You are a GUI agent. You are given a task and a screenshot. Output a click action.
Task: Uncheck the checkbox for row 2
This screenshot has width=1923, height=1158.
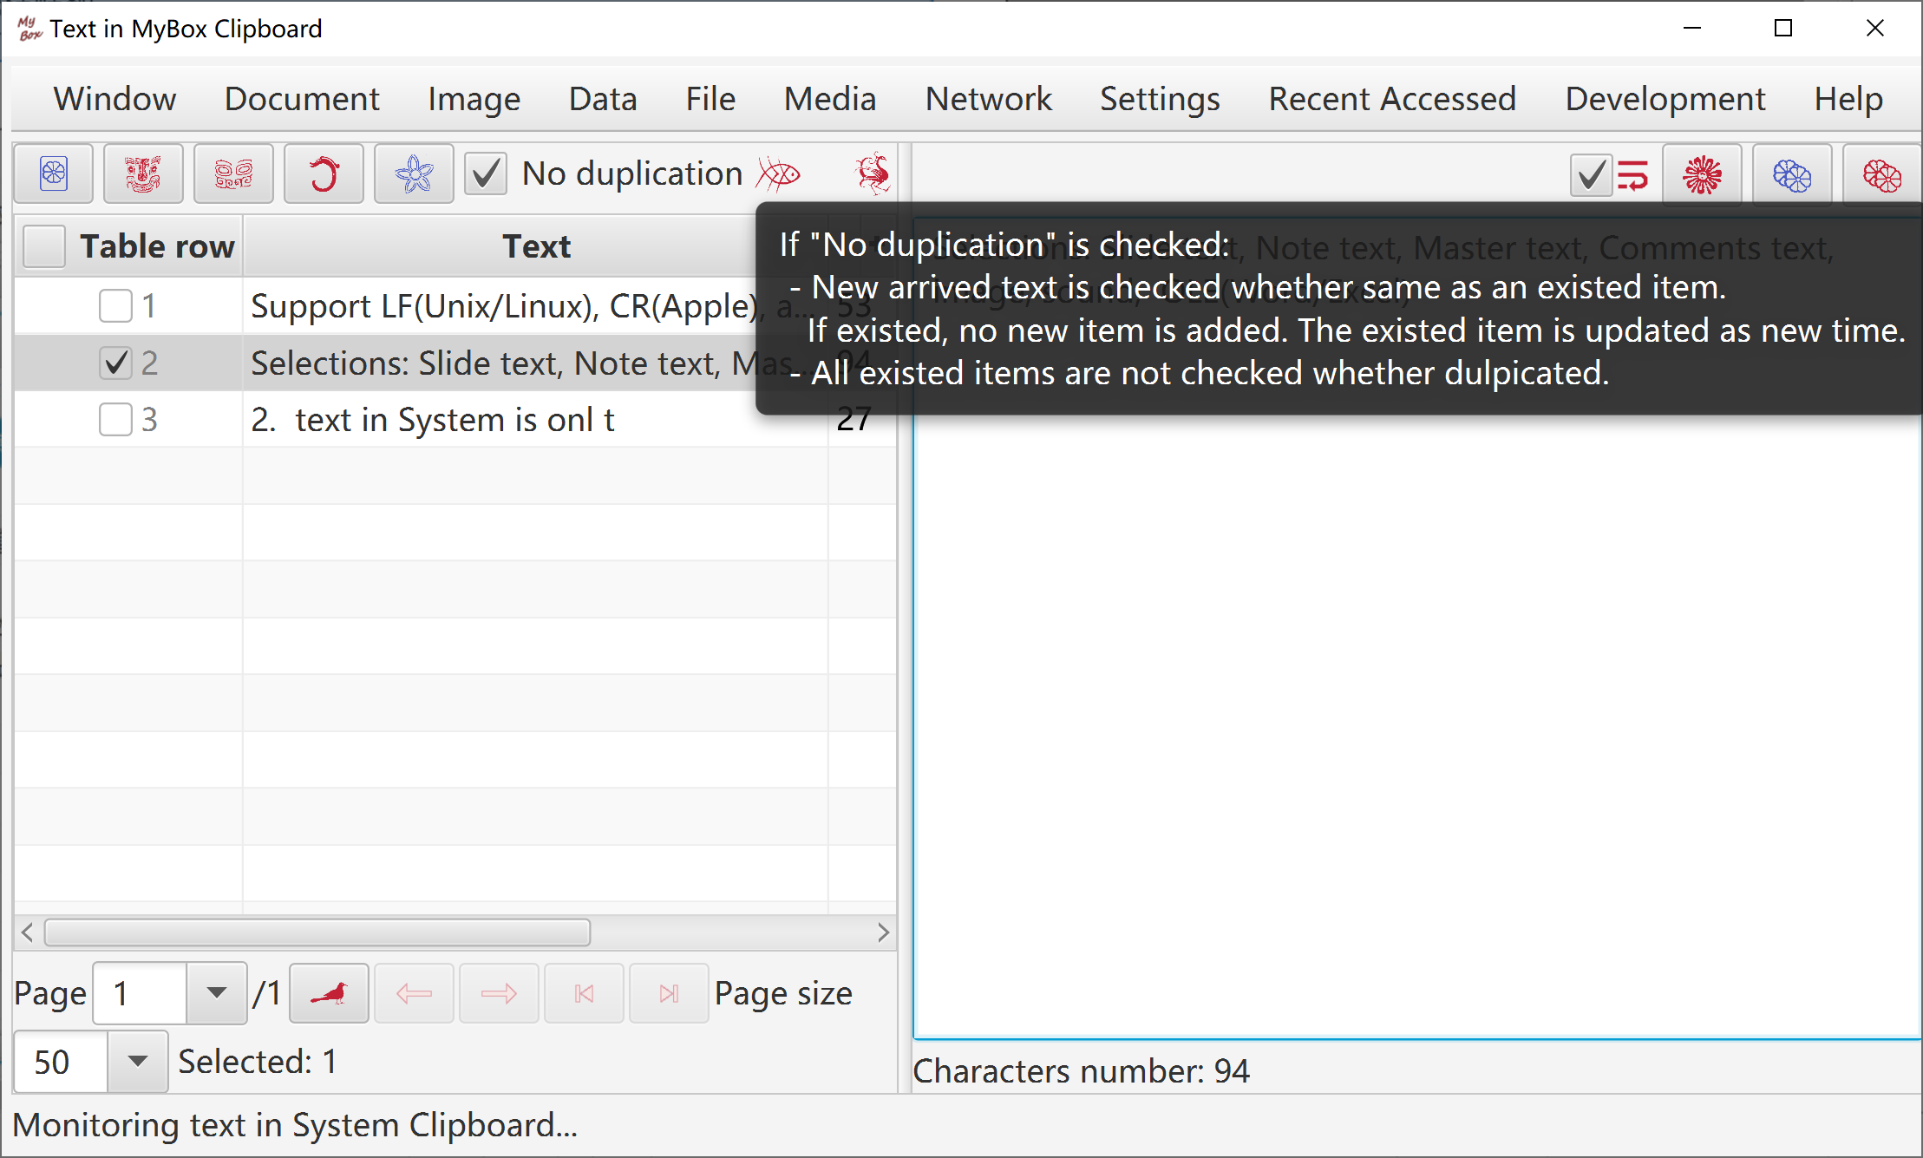tap(115, 363)
